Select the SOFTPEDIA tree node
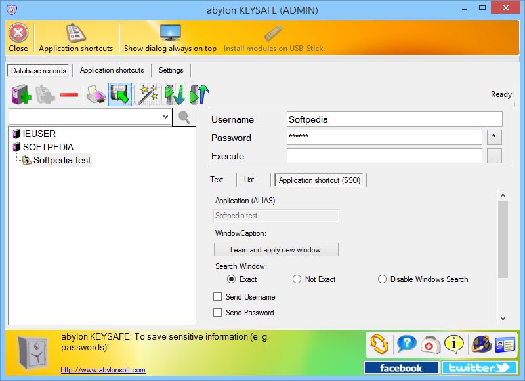Screen dimensions: 525x381 click(48, 147)
